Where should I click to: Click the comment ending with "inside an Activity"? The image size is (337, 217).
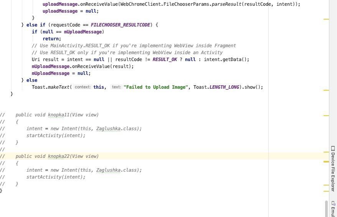127,53
